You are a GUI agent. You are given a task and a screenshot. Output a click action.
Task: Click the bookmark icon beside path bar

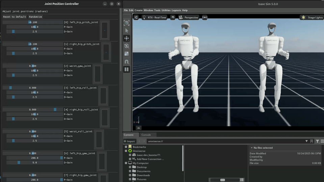pyautogui.click(x=312, y=141)
